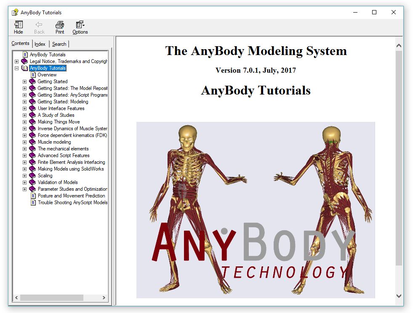This screenshot has height=313, width=413.
Task: Click the Trouble Shooting AnyScript page icon
Action: tap(33, 203)
